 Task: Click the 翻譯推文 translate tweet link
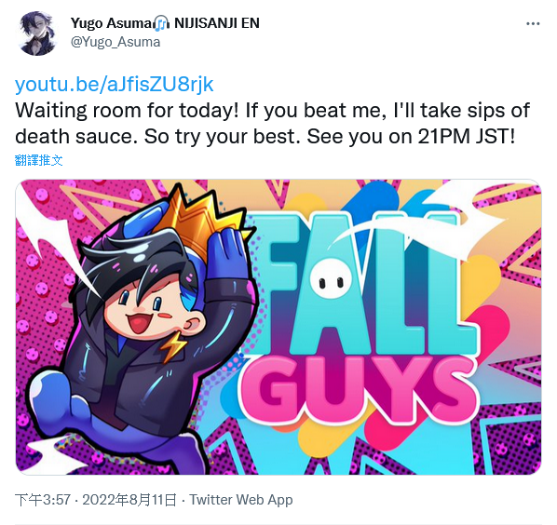[39, 160]
